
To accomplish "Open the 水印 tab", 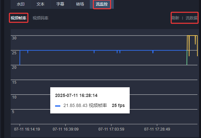I will click(21, 4).
